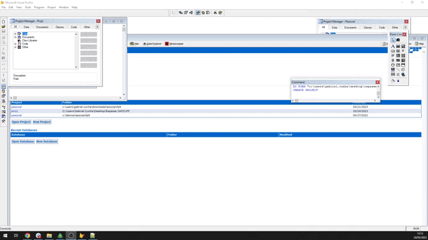Open the proj1 recent project link
The width and height of the screenshot is (428, 240).
pyautogui.click(x=15, y=111)
